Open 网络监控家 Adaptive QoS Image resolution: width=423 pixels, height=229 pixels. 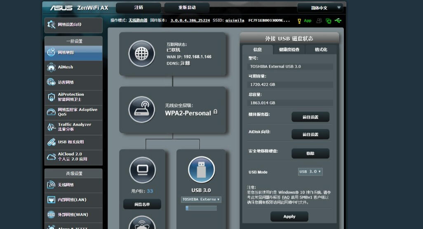[x=73, y=112]
